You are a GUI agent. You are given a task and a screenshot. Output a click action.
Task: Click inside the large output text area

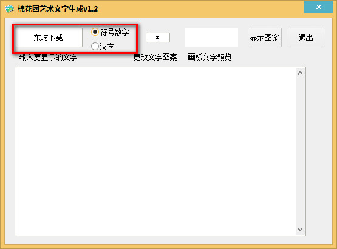(155, 151)
